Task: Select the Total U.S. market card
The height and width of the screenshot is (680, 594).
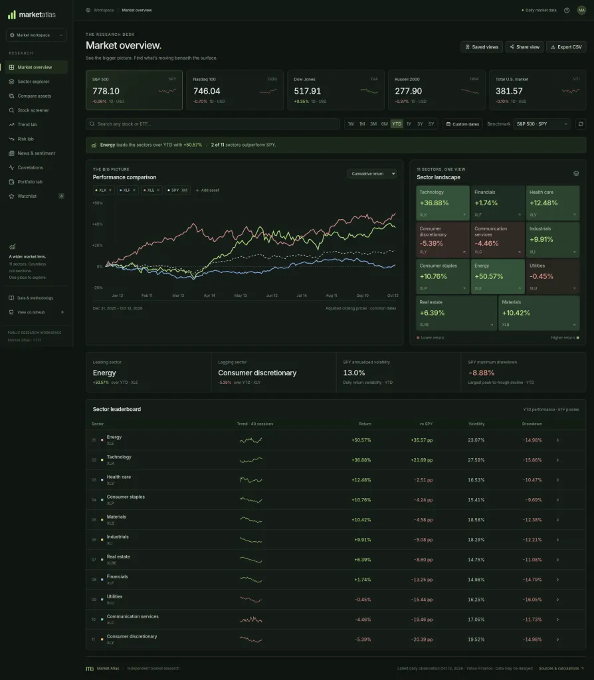Action: pyautogui.click(x=538, y=90)
